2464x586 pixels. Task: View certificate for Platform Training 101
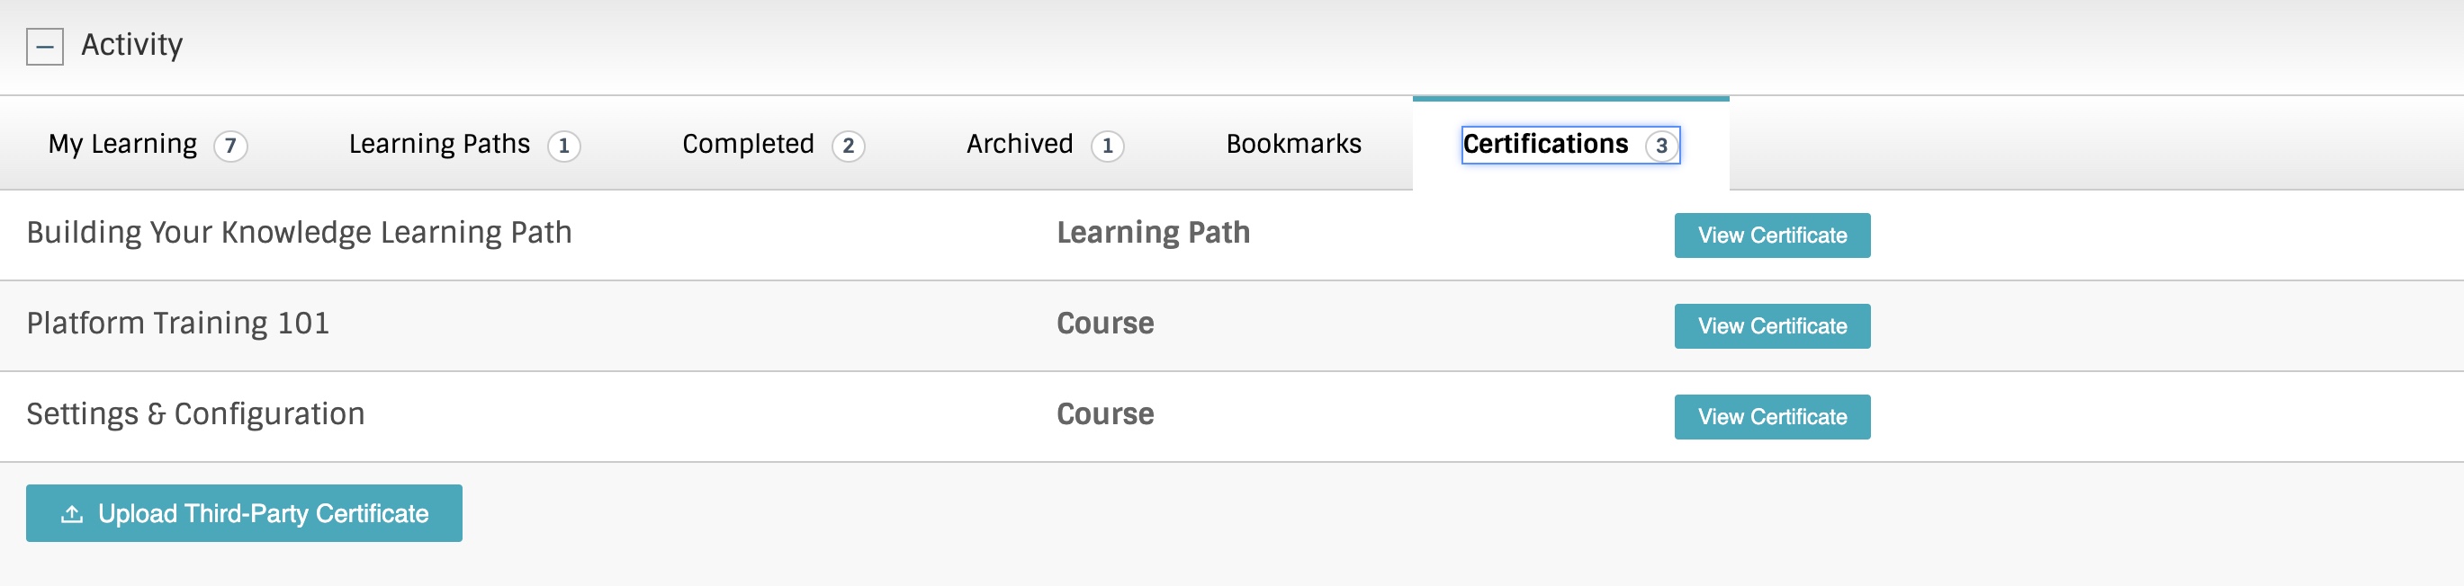1771,326
